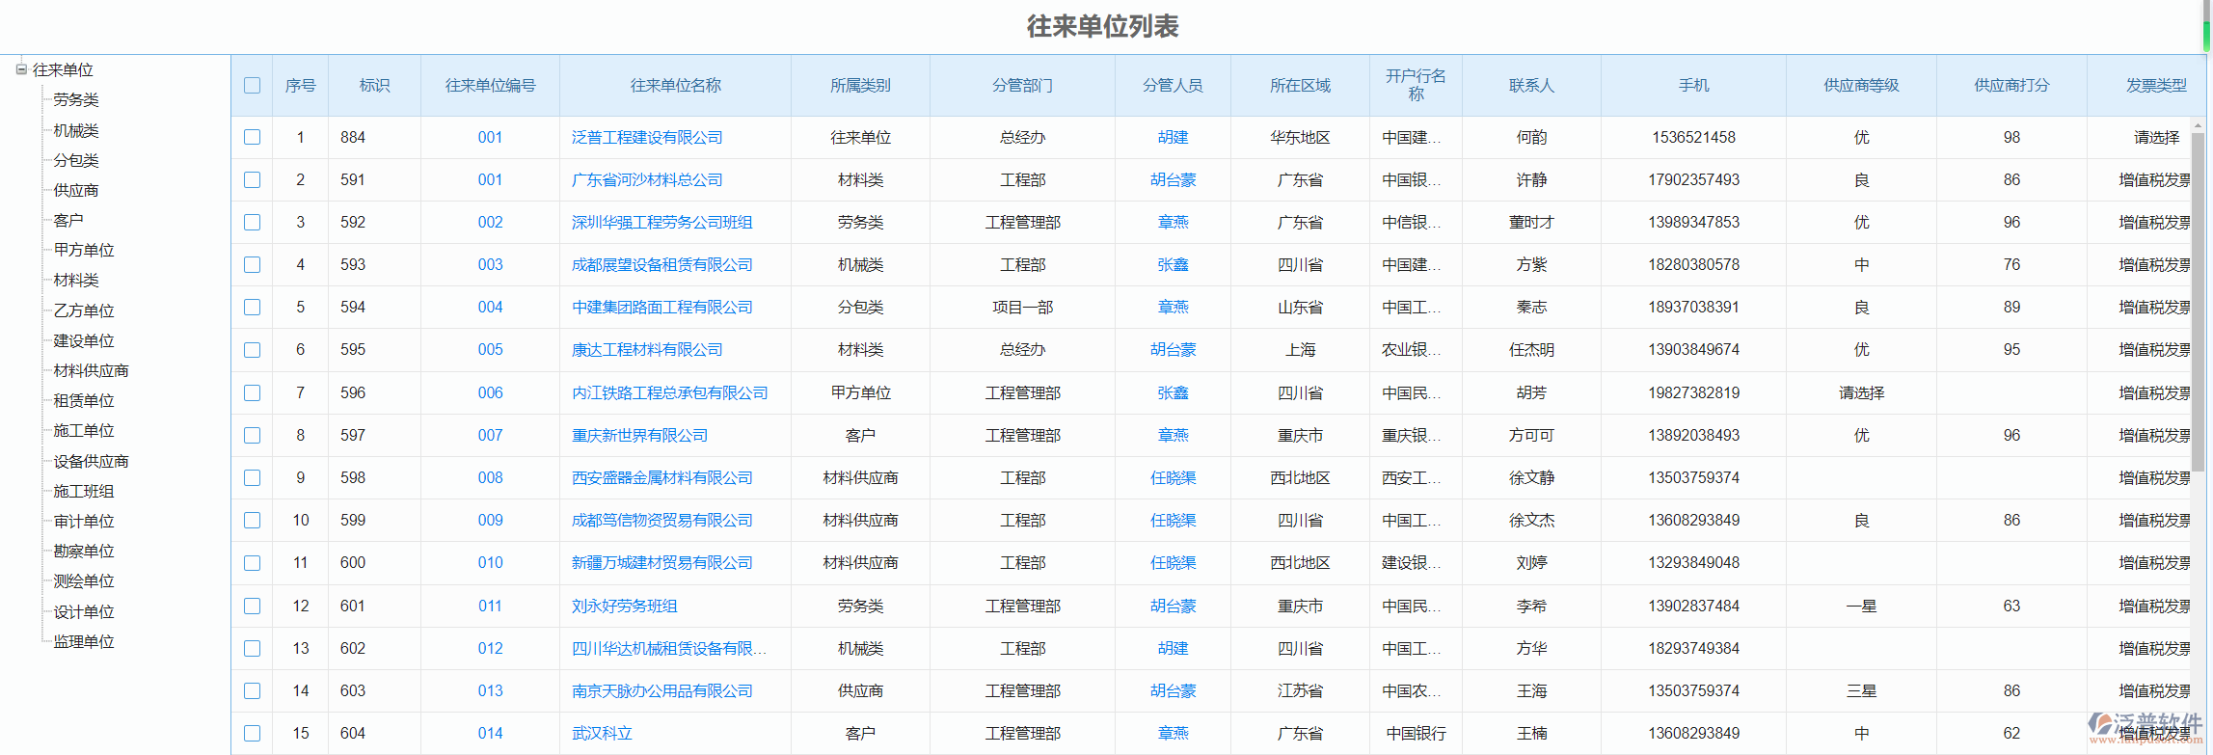Open 请选择 invoice type dropdown in row 1
Viewport: 2213px width, 755px height.
(x=2155, y=138)
